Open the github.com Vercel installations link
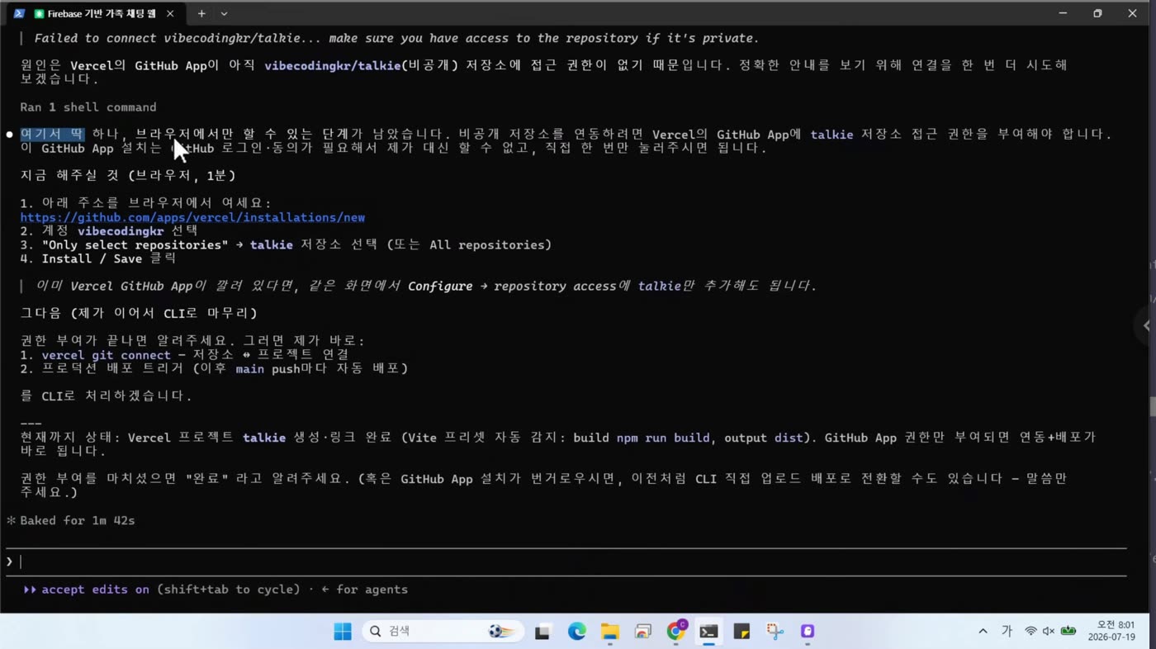This screenshot has height=649, width=1156. [192, 218]
